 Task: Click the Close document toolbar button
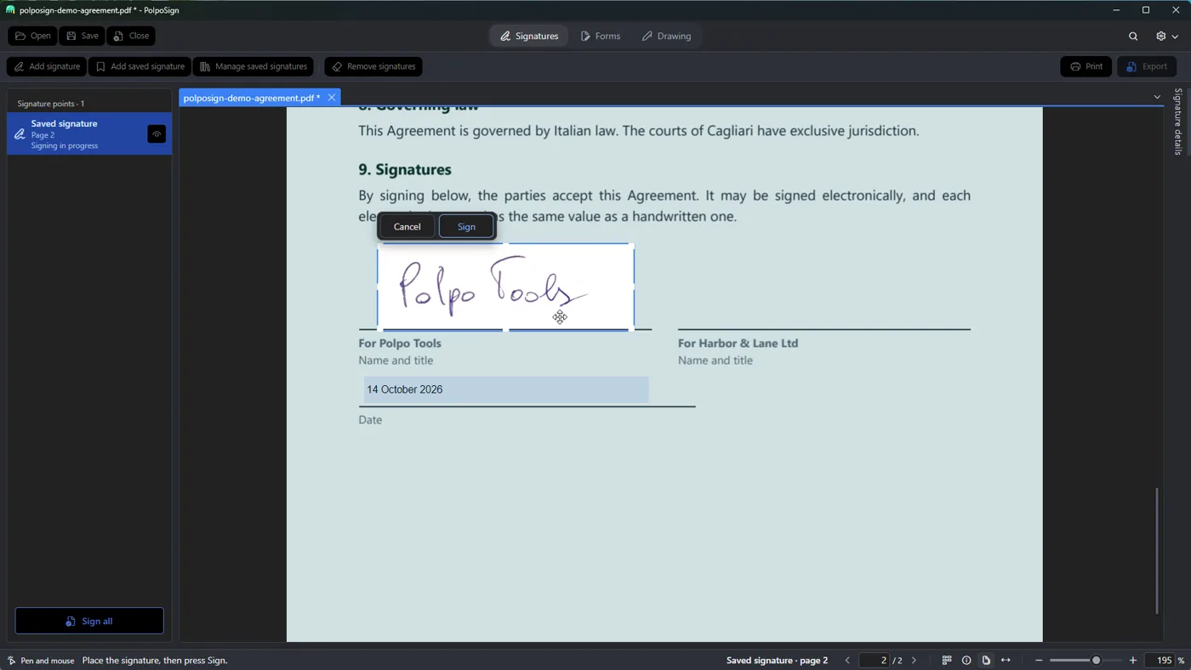[x=131, y=36]
